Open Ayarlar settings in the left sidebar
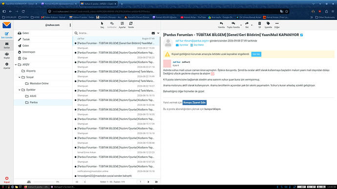 tap(7, 66)
